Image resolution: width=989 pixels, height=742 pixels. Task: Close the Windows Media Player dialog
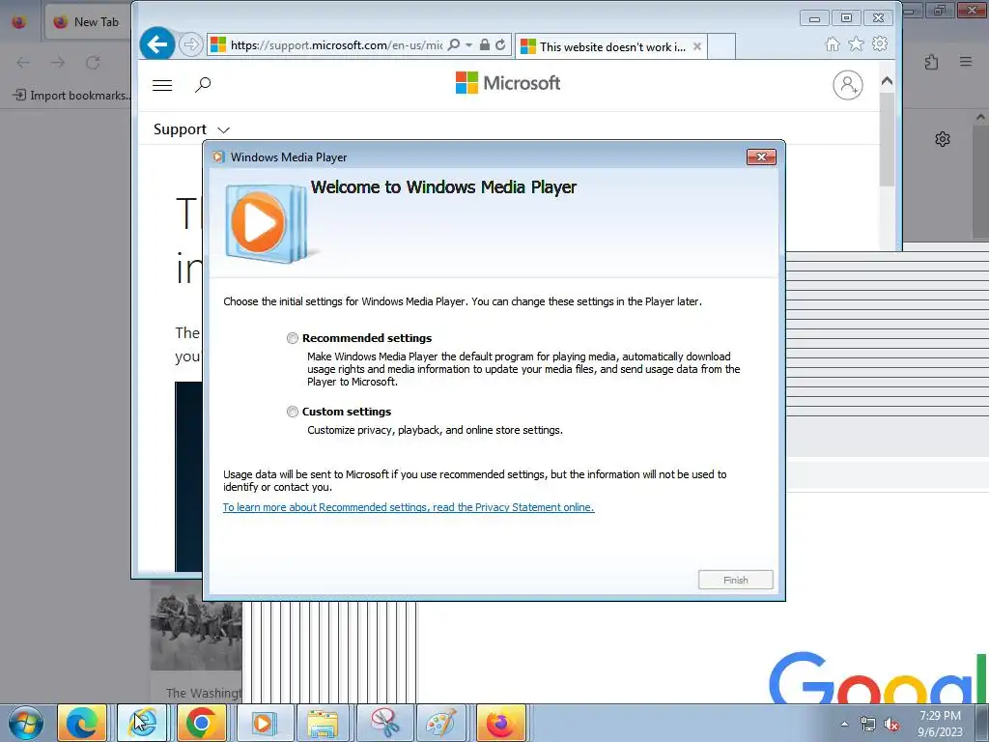point(761,157)
